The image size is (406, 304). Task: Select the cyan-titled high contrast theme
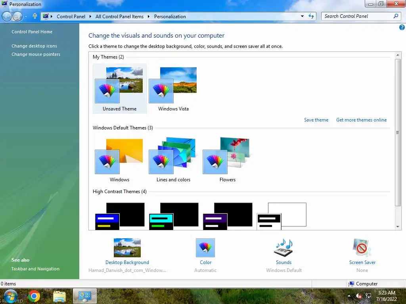(174, 216)
